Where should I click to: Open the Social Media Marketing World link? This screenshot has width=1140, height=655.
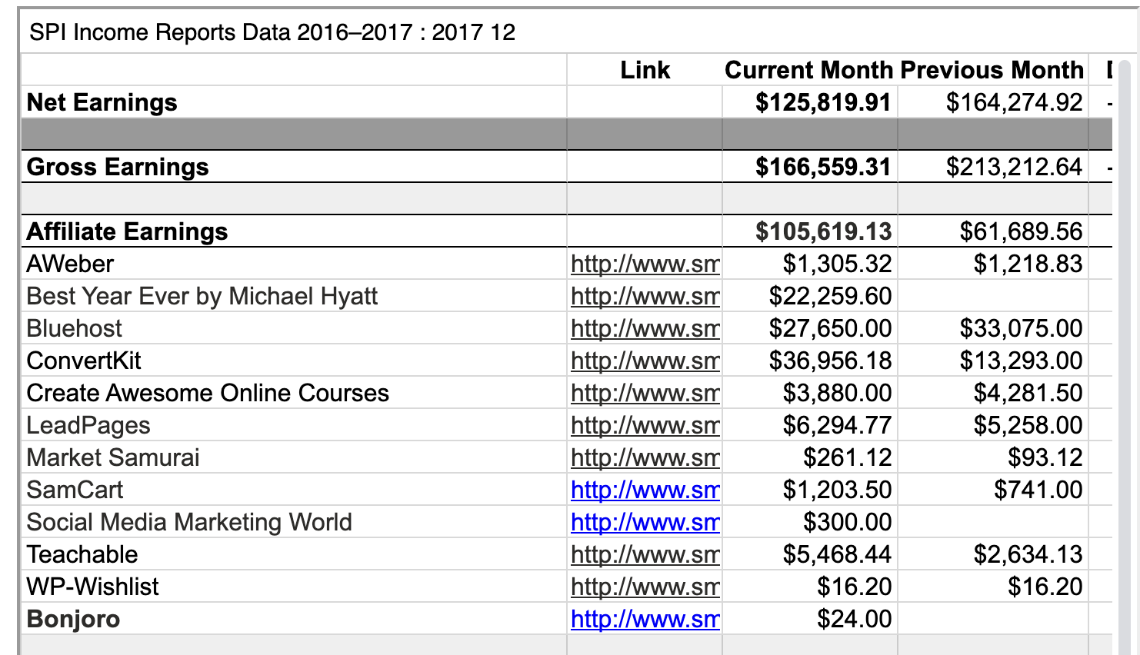[x=645, y=522]
